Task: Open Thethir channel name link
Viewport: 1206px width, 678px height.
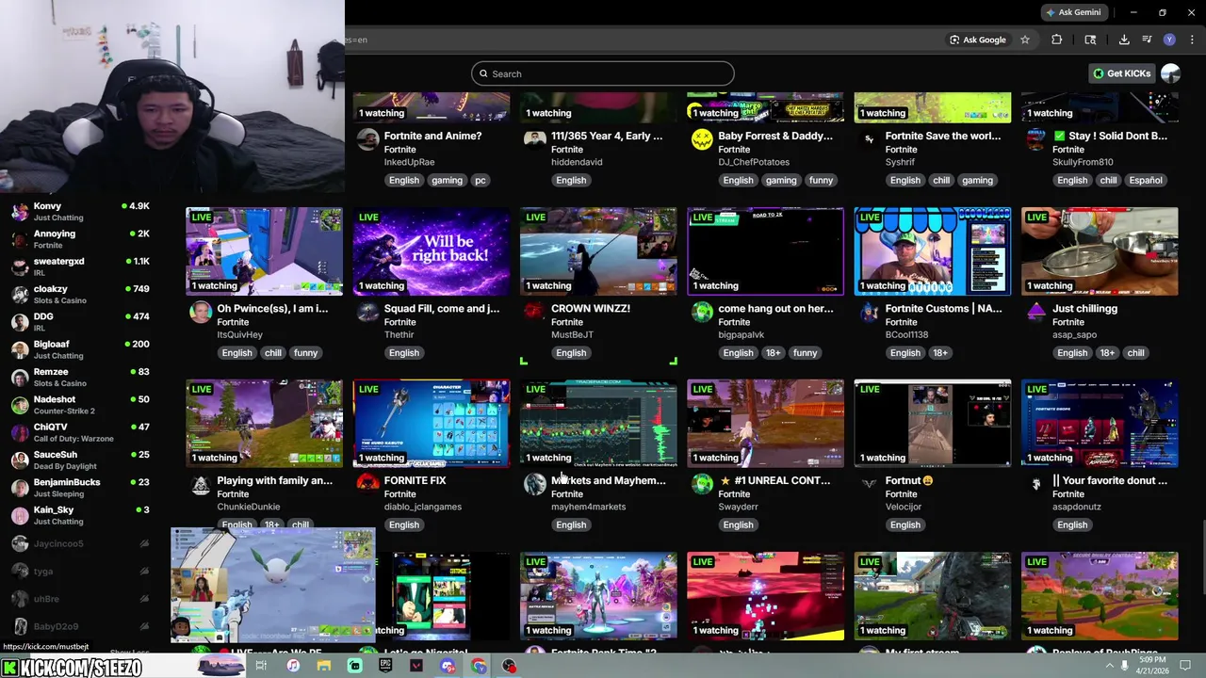Action: [399, 334]
